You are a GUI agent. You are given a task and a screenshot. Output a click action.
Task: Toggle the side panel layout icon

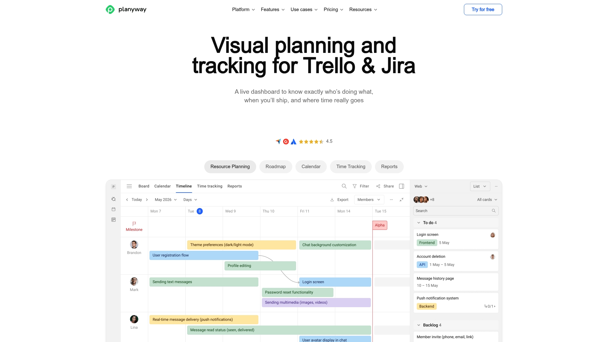[402, 186]
